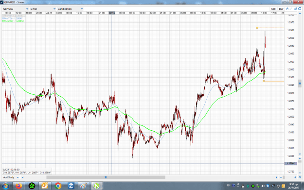
Task: Click the vertical scrollbar thumb
Action: pos(300,83)
